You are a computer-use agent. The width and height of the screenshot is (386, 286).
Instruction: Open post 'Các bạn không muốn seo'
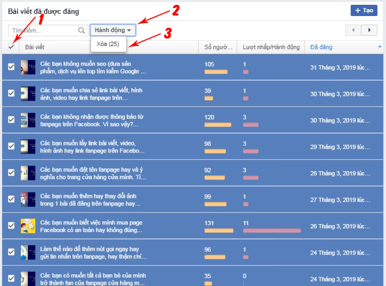coord(93,67)
